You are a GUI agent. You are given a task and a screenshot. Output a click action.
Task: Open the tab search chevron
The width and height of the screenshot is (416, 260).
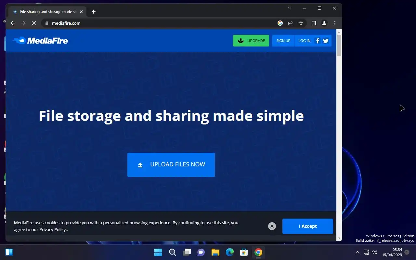(290, 8)
